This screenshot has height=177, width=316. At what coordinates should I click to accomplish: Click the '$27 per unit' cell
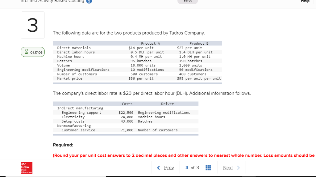[189, 48]
